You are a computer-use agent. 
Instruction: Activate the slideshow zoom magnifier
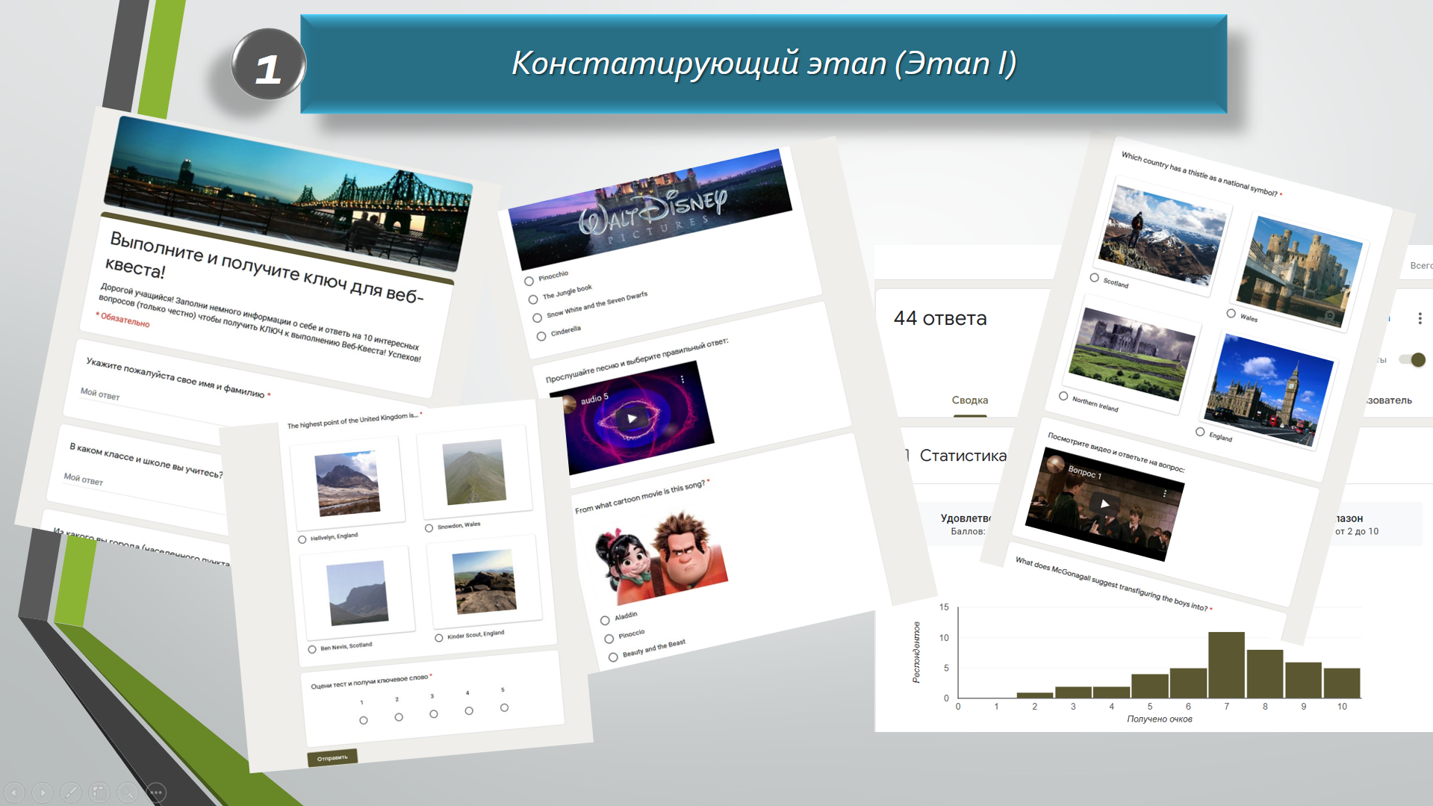pyautogui.click(x=128, y=793)
